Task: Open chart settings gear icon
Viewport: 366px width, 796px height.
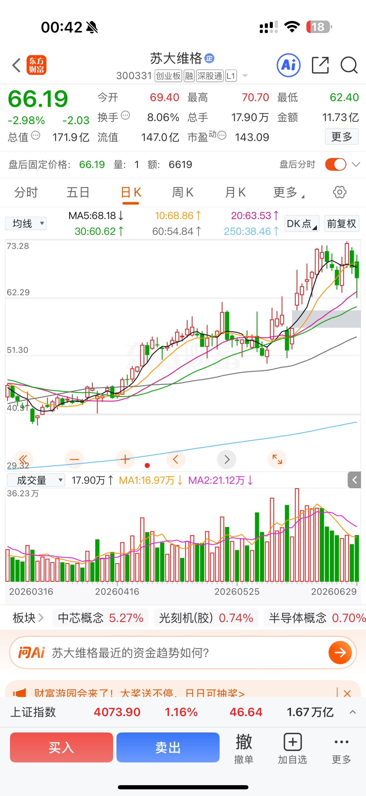Action: 339,192
